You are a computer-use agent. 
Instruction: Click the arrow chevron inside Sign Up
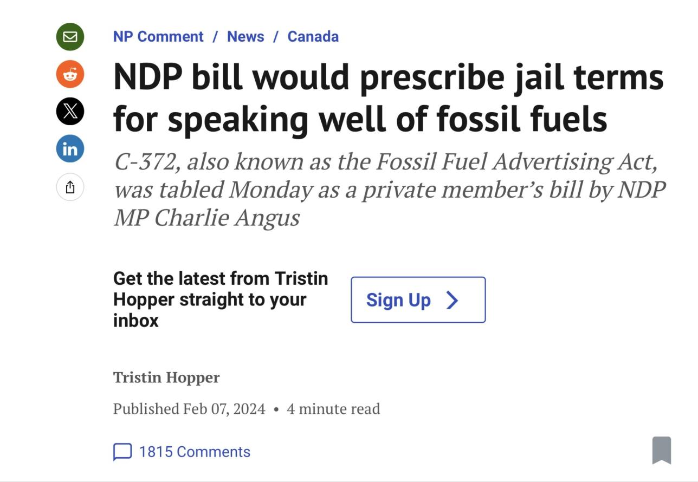pyautogui.click(x=452, y=300)
